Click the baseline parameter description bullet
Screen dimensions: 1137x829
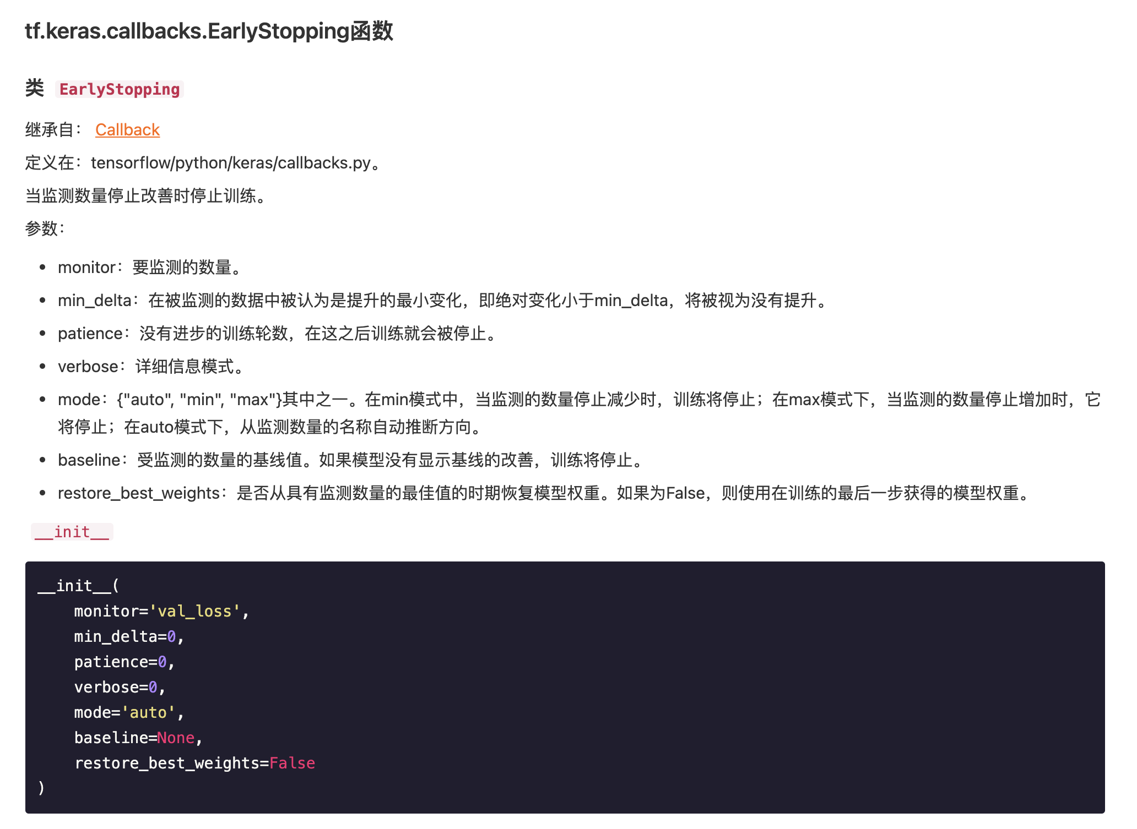pyautogui.click(x=351, y=460)
